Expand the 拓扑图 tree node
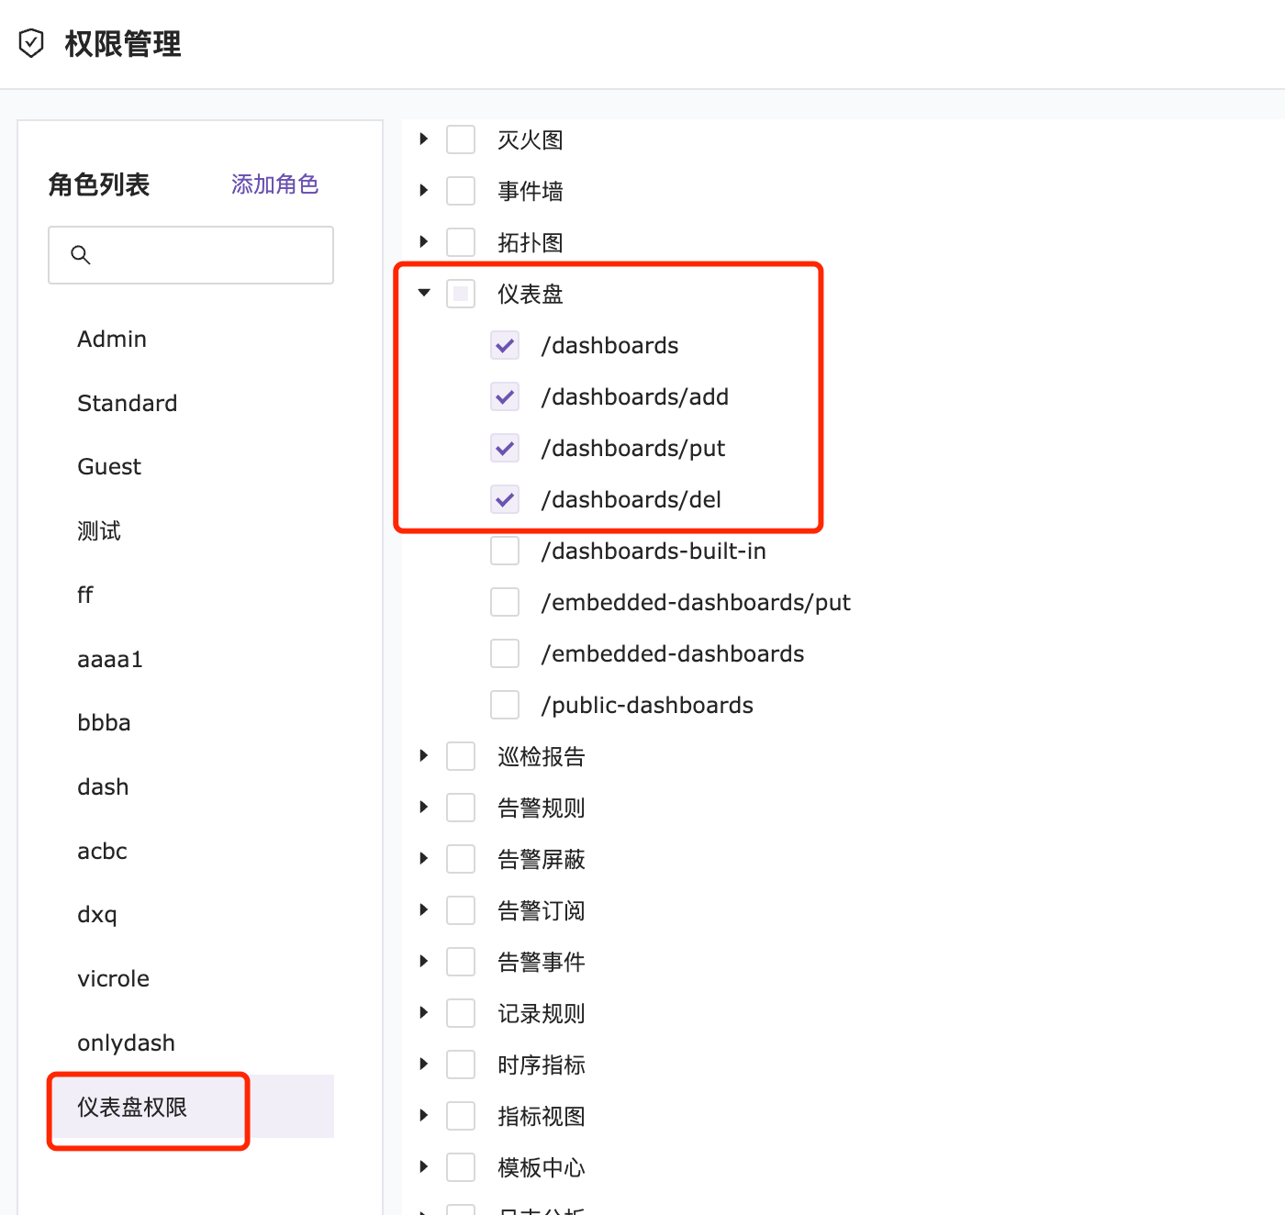 pyautogui.click(x=423, y=242)
